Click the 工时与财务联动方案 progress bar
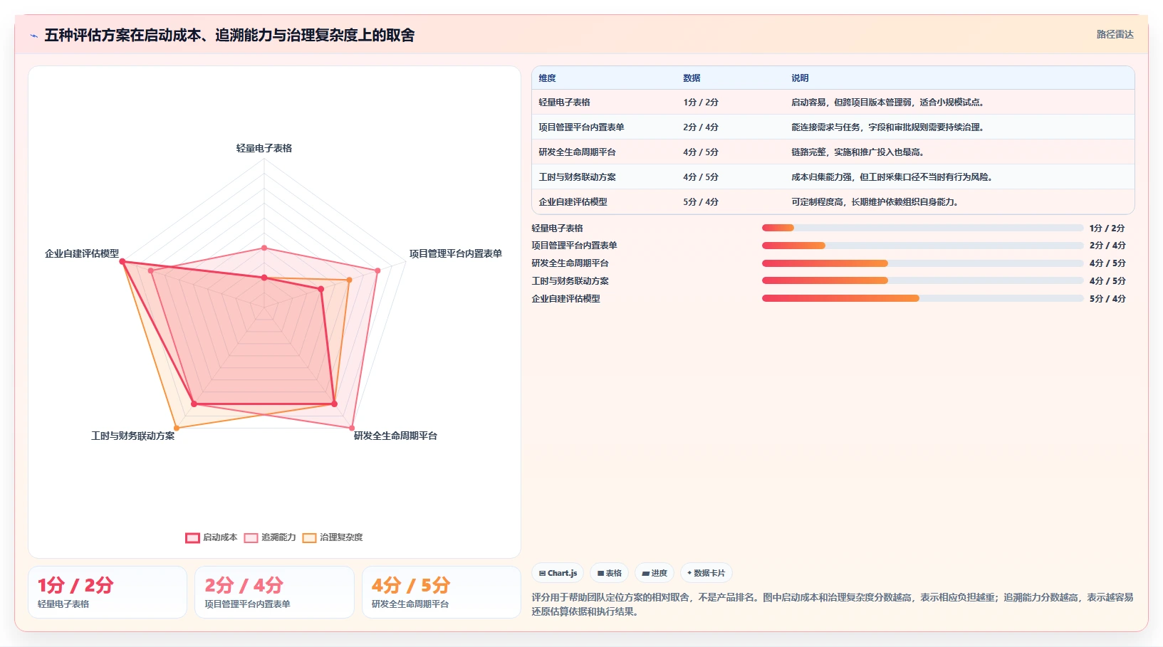Viewport: 1163px width, 647px height. pyautogui.click(x=922, y=280)
